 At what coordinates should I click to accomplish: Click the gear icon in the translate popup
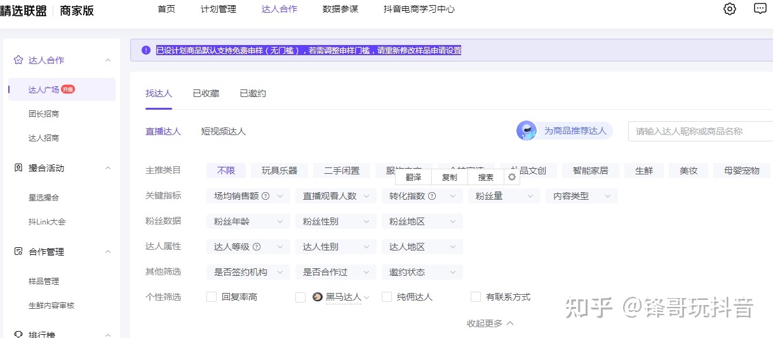[512, 177]
